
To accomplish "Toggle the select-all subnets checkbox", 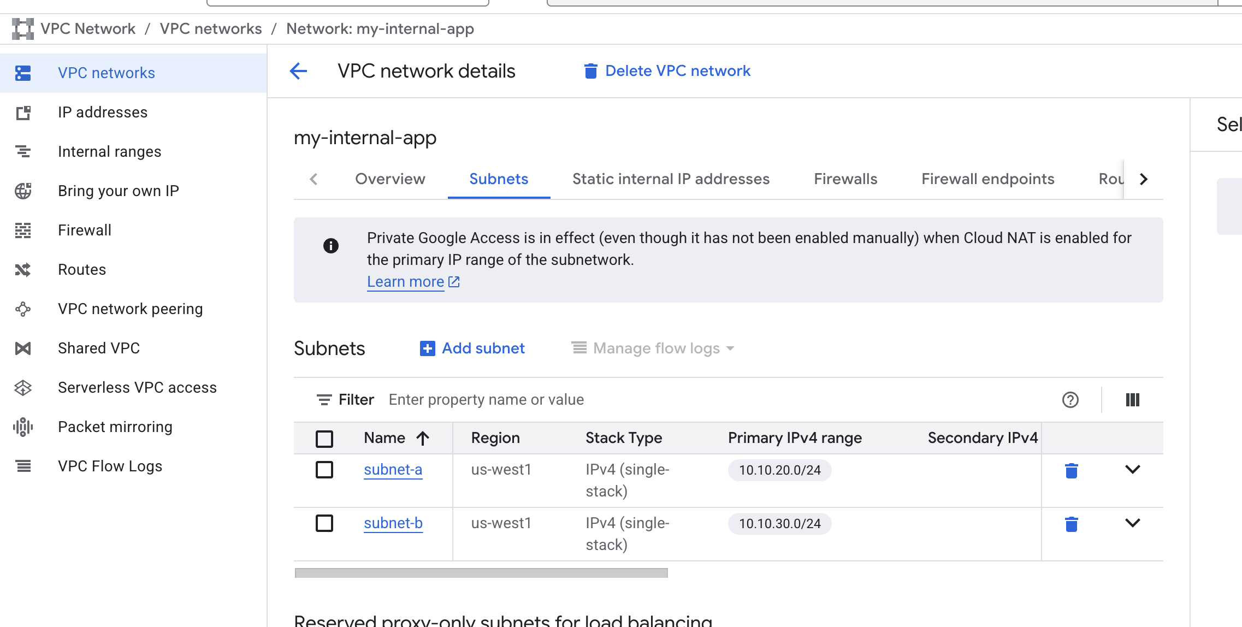I will 324,438.
